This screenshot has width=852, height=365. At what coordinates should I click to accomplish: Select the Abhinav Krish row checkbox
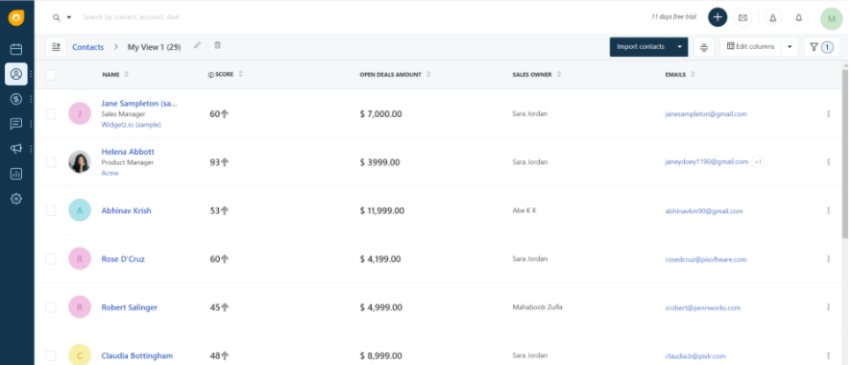pos(51,210)
